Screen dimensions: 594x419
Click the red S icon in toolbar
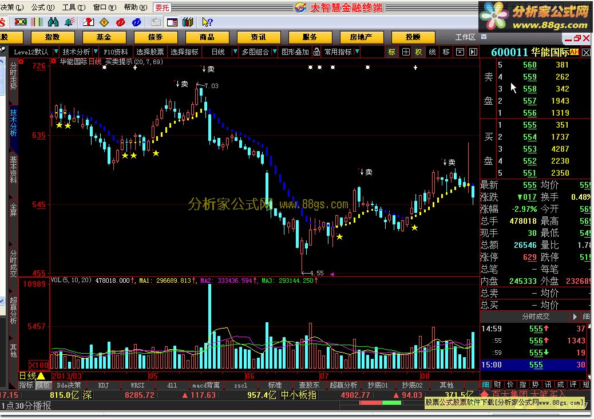(2, 22)
